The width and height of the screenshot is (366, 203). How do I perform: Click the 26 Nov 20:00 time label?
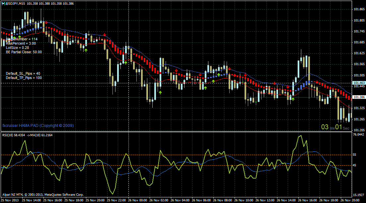(350, 200)
